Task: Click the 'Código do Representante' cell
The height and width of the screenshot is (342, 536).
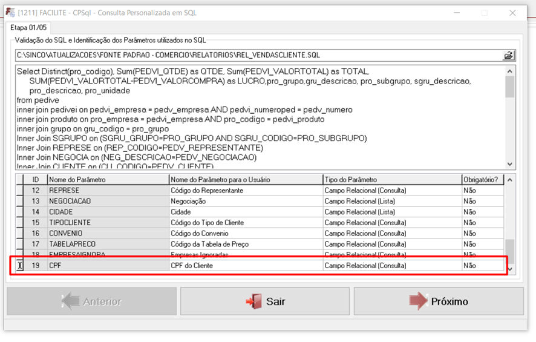Action: pyautogui.click(x=246, y=191)
